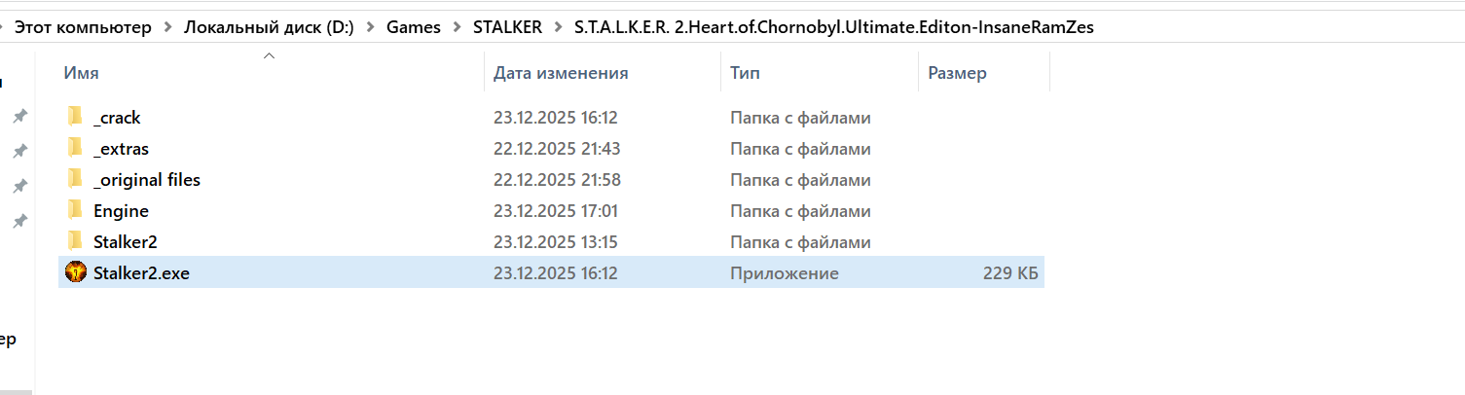Expand the chevron right after "Games"

point(457,28)
